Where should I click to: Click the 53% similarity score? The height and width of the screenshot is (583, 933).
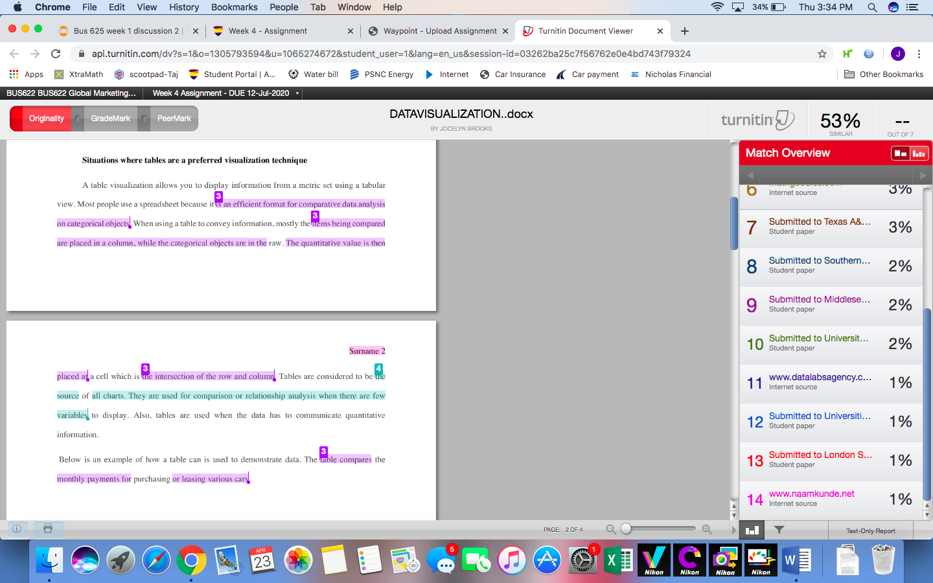click(840, 121)
